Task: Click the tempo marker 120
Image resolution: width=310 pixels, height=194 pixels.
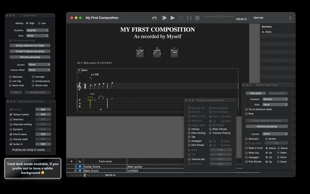Action: pos(95,74)
